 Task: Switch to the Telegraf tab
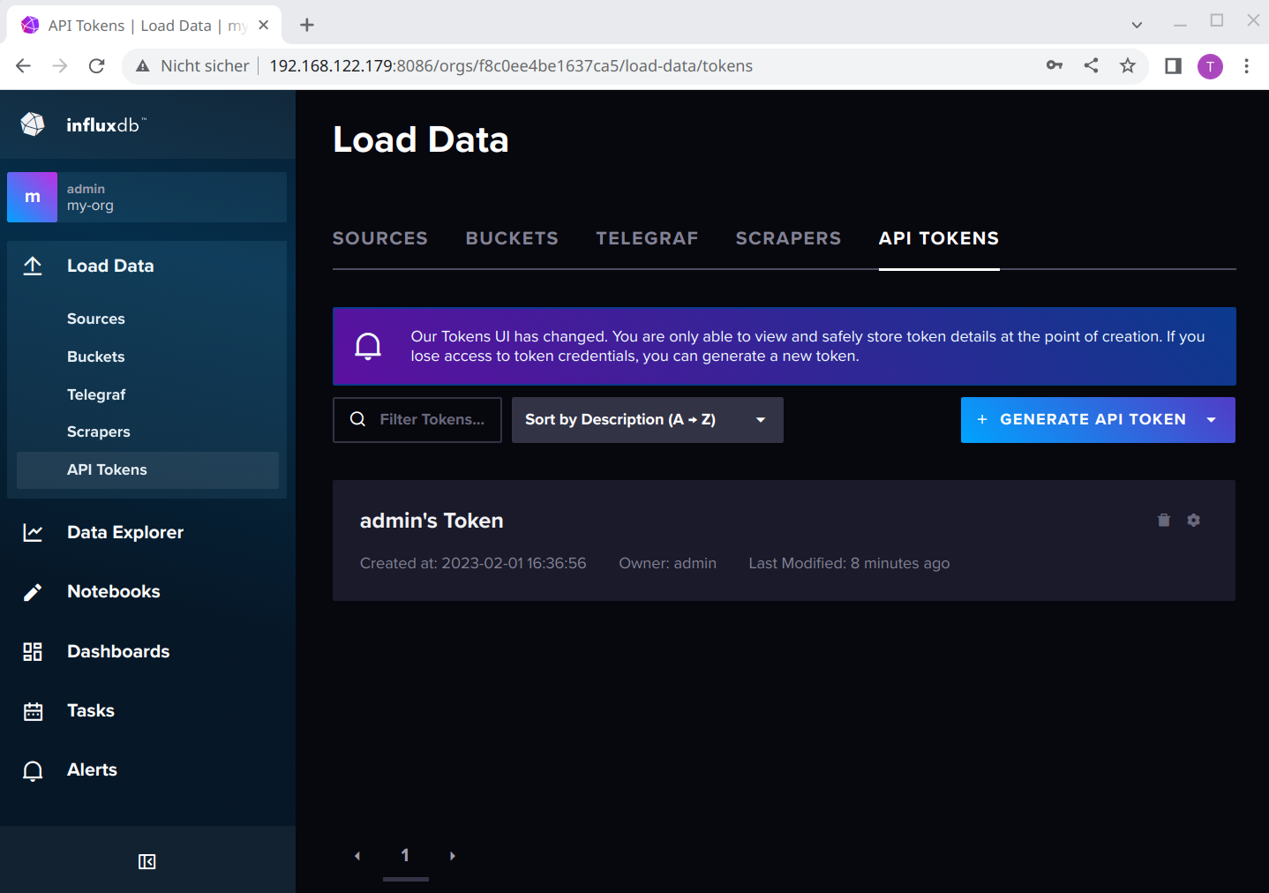point(647,238)
